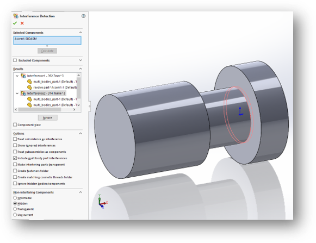Image resolution: width=316 pixels, height=243 pixels.
Task: Uncheck Include multibody part interferences
Action: [15, 158]
